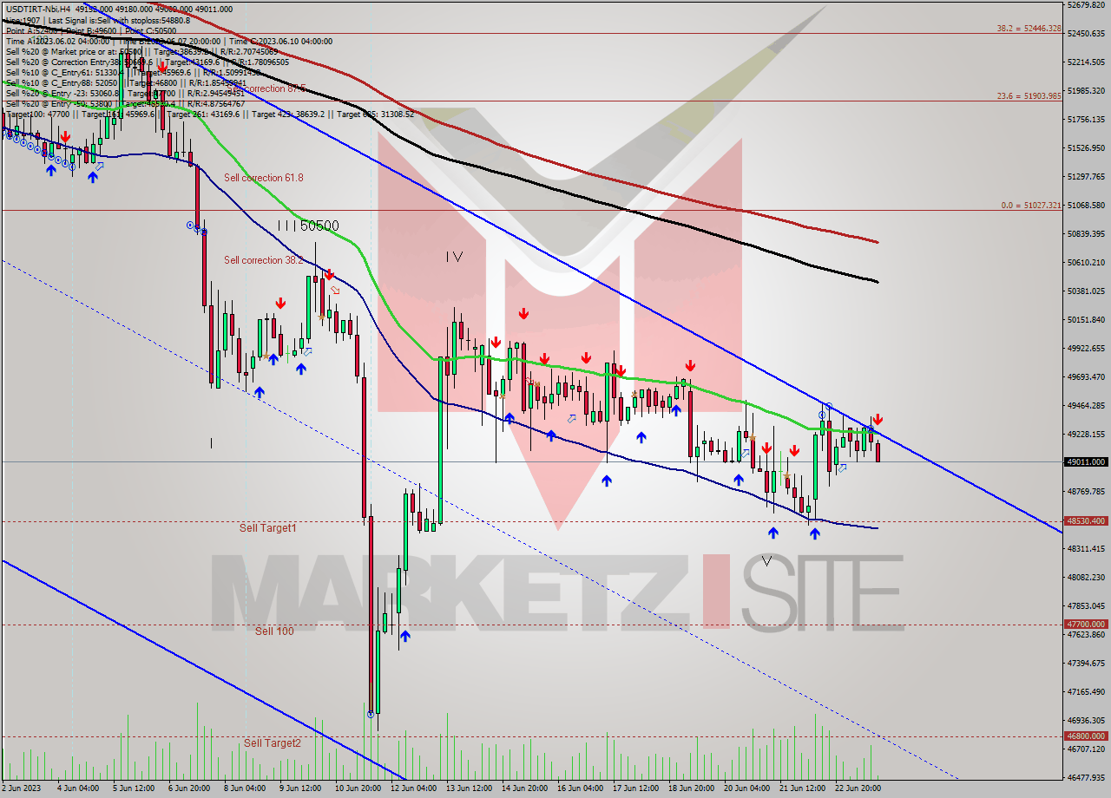1111x798 pixels.
Task: Click the 46477.935 price axis label
Action: click(1086, 778)
